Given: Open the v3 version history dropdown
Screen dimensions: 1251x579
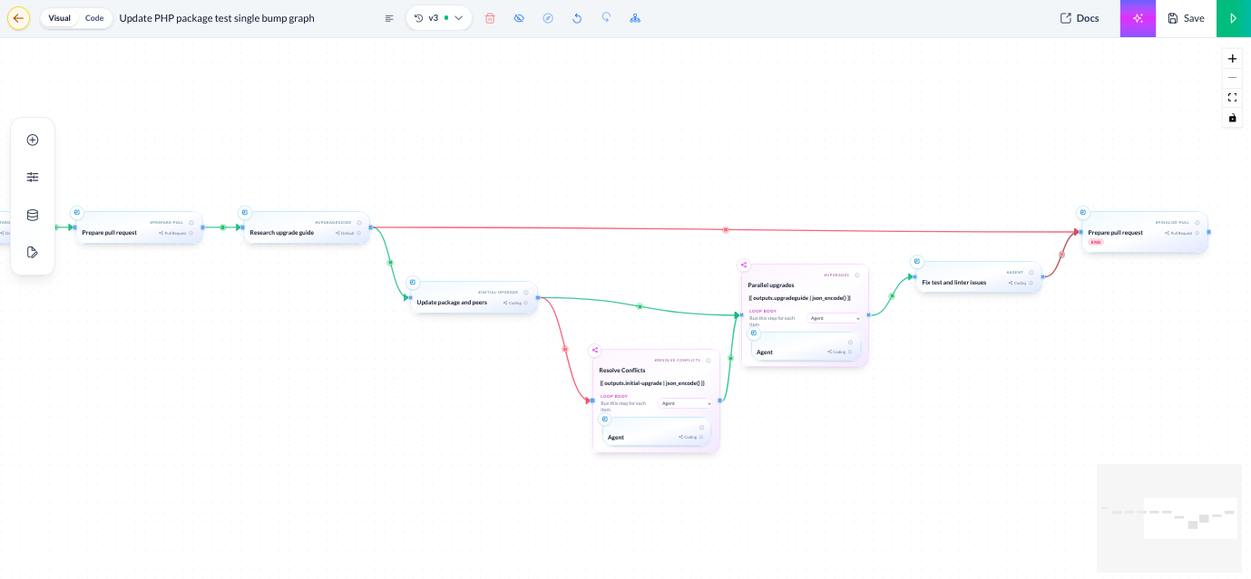Looking at the screenshot, I should tap(439, 18).
